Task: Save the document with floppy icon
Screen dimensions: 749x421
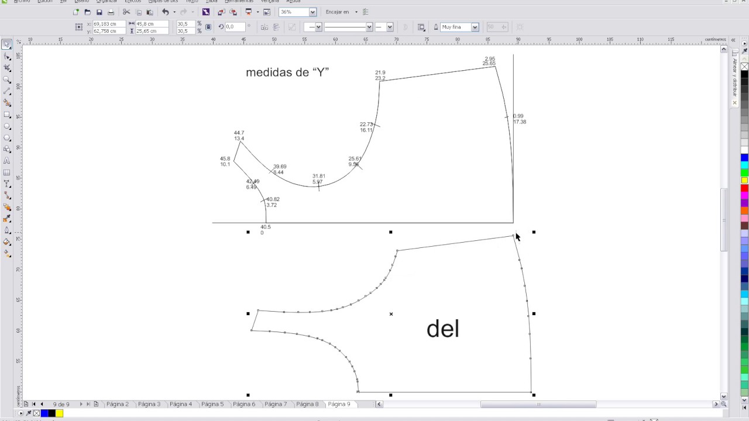Action: (99, 12)
